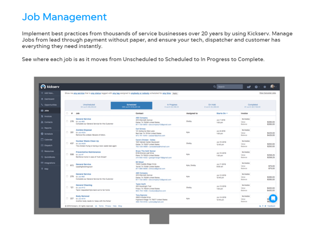Toggle the select-all jobs checkbox
The height and width of the screenshot is (229, 313).
click(x=67, y=113)
